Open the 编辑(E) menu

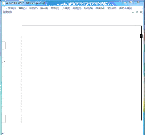click(x=22, y=8)
